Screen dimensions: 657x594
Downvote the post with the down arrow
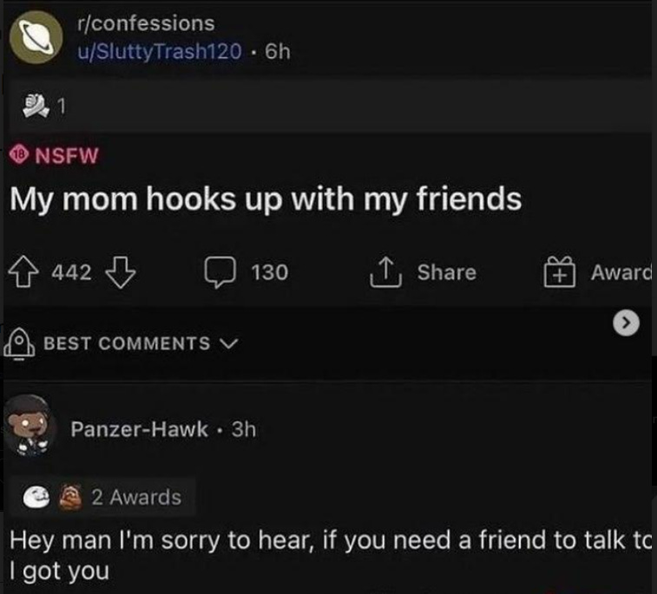pyautogui.click(x=121, y=272)
